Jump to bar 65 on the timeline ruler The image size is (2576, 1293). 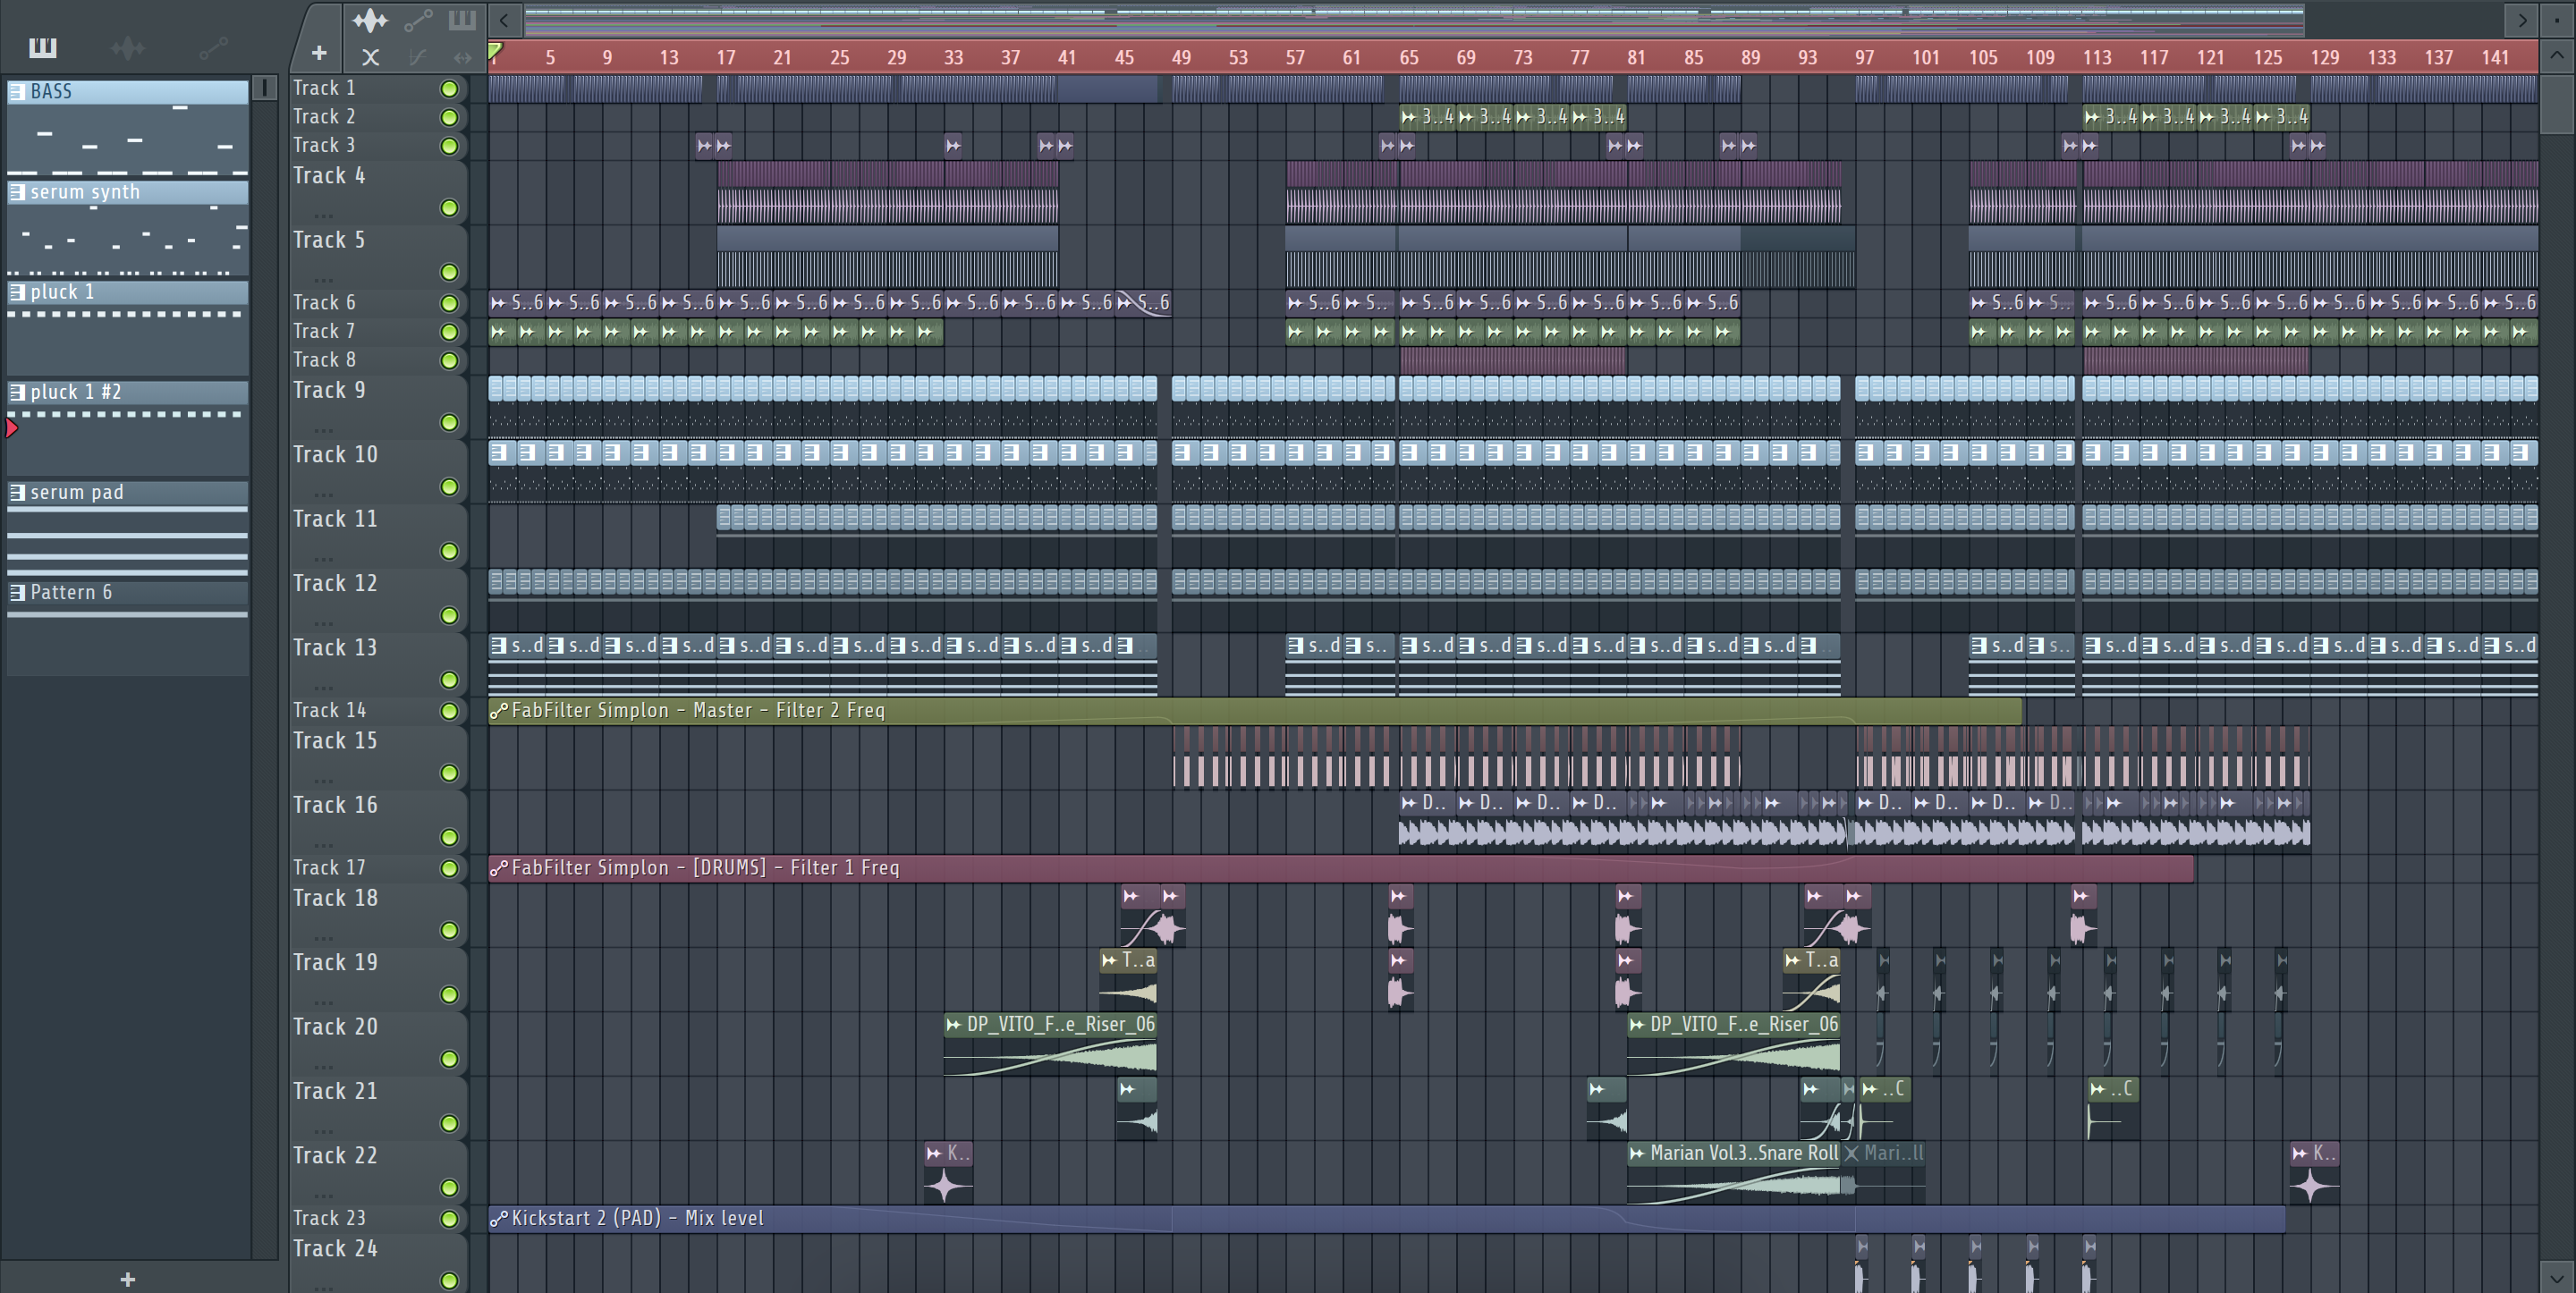[x=1408, y=58]
